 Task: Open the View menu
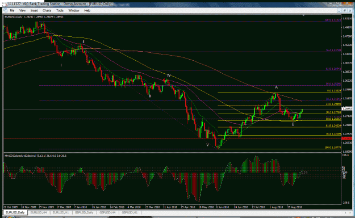coord(22,11)
